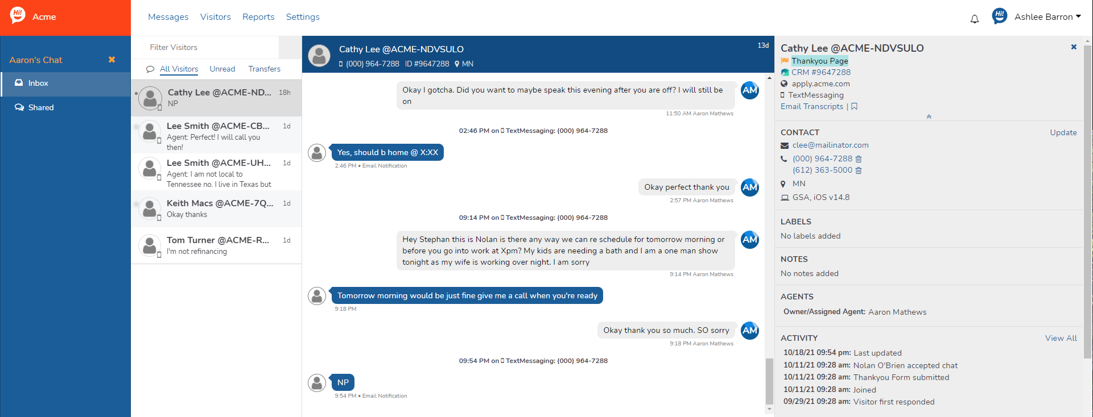Click View All in Activity section

(1061, 338)
